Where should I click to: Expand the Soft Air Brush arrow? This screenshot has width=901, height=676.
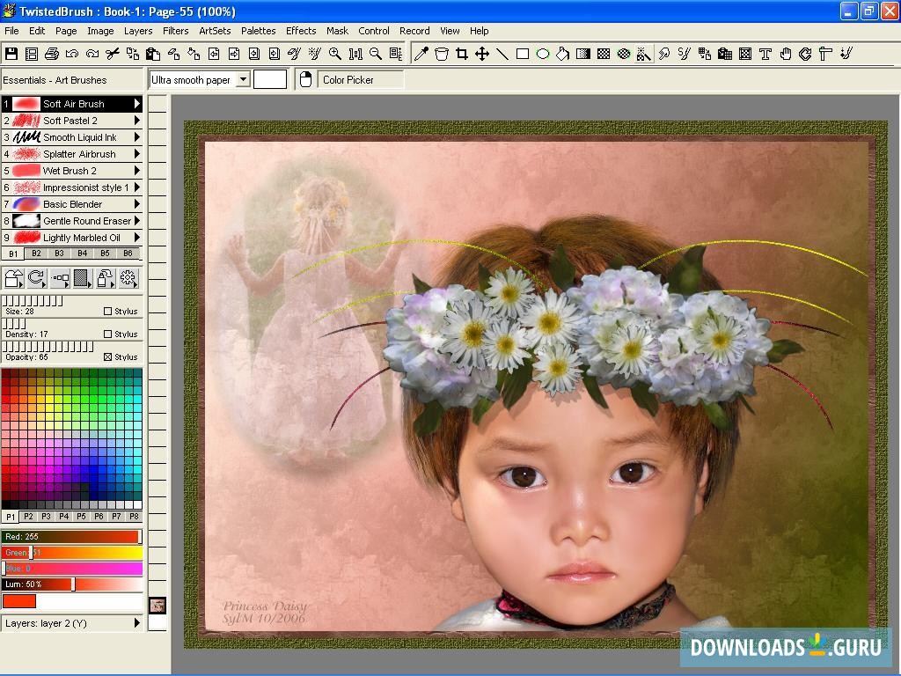coord(136,104)
